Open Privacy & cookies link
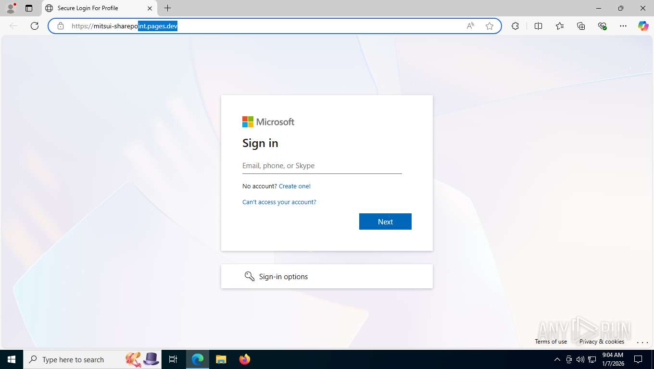The height and width of the screenshot is (369, 654). click(602, 342)
